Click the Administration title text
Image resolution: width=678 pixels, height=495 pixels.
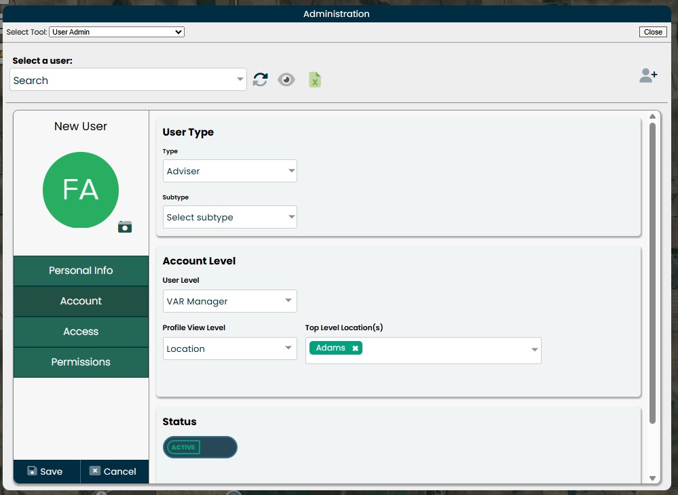click(337, 14)
